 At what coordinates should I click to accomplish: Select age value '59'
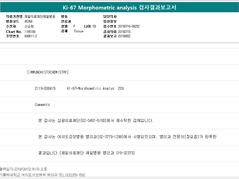coord(94,26)
